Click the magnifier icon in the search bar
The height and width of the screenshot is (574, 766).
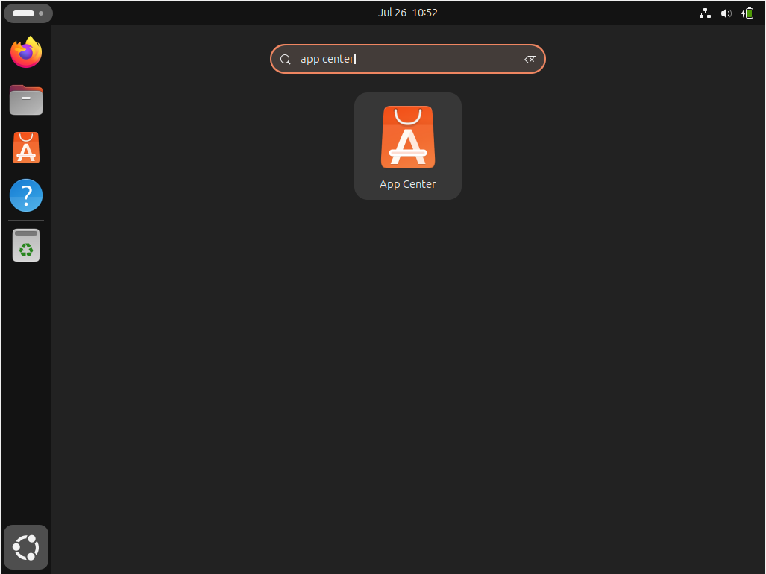pos(286,59)
